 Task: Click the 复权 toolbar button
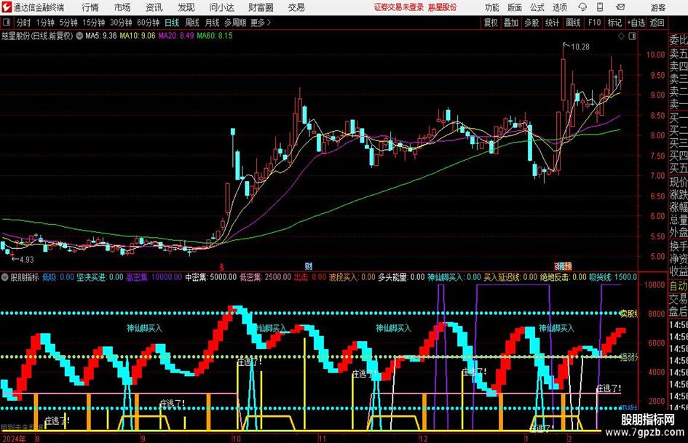(x=491, y=23)
